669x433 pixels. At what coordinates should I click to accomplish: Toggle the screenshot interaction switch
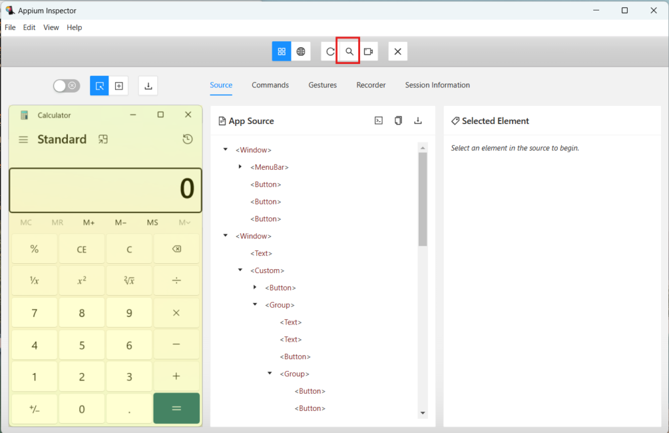66,86
